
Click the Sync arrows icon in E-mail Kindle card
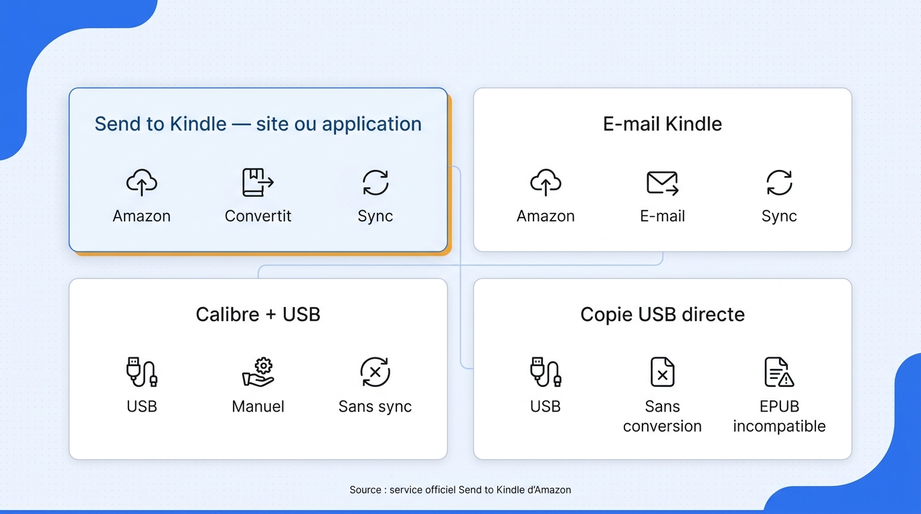779,182
